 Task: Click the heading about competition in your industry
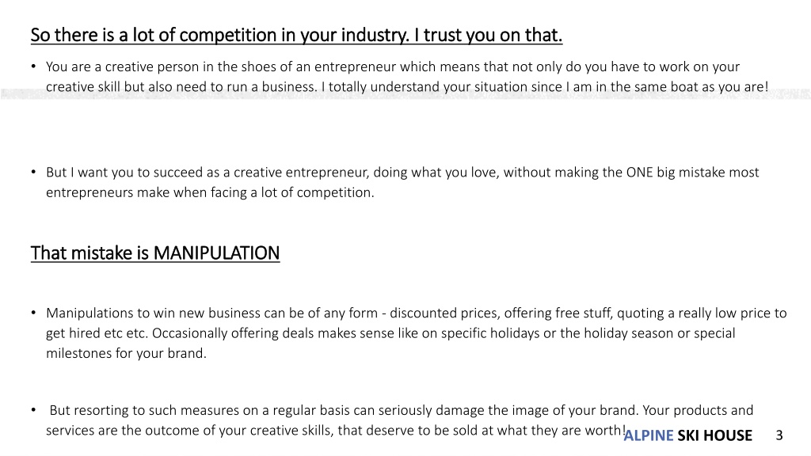pos(296,35)
